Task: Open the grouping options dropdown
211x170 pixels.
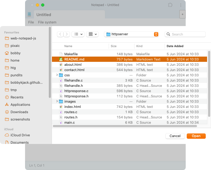Action: [92, 34]
